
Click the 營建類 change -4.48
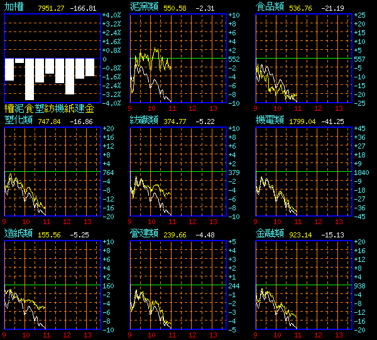coord(205,235)
